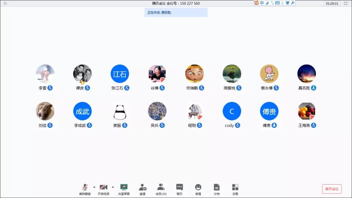Click the meeting timer display

pyautogui.click(x=332, y=3)
